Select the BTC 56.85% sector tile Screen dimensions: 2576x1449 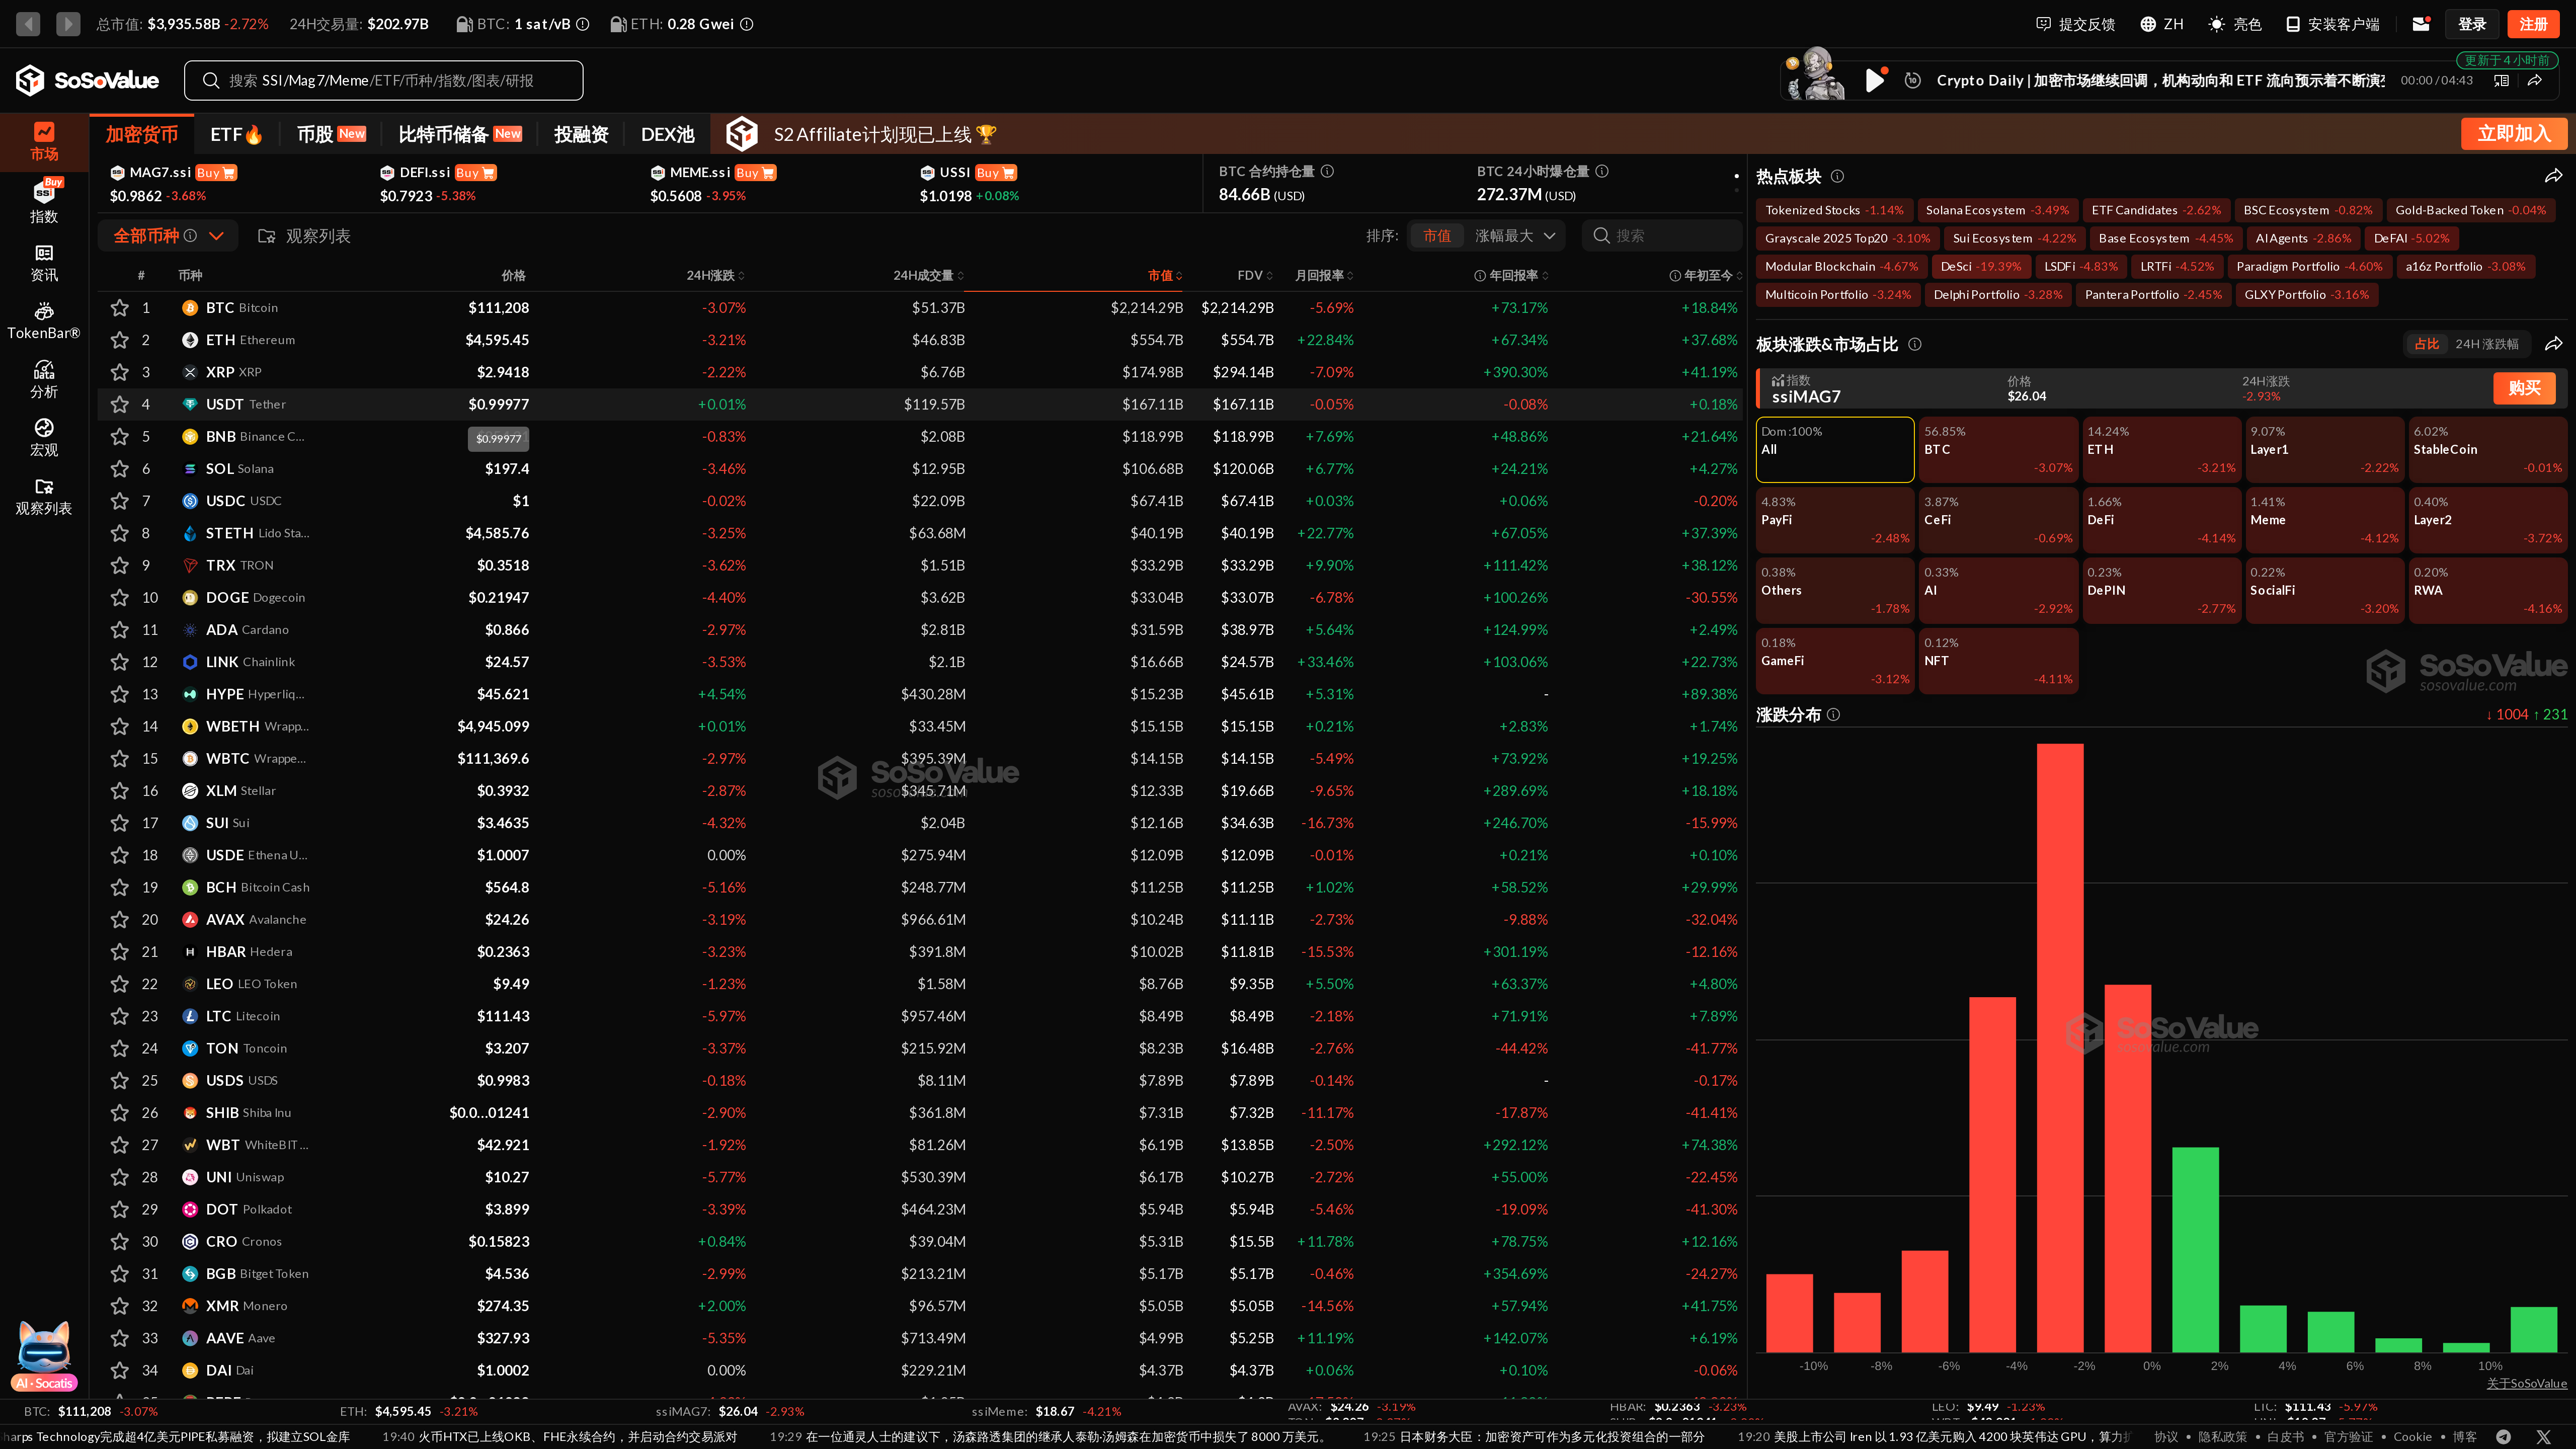[1998, 450]
